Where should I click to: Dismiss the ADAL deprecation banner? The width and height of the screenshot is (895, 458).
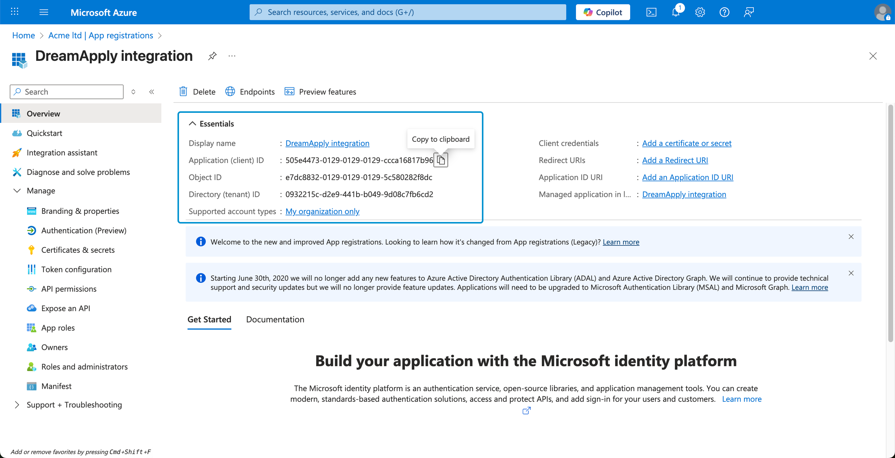851,273
